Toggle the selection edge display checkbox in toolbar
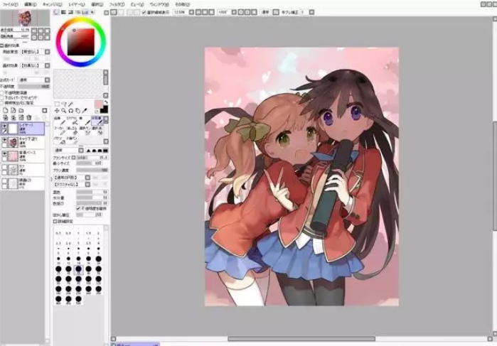Image resolution: width=497 pixels, height=346 pixels. (x=144, y=12)
